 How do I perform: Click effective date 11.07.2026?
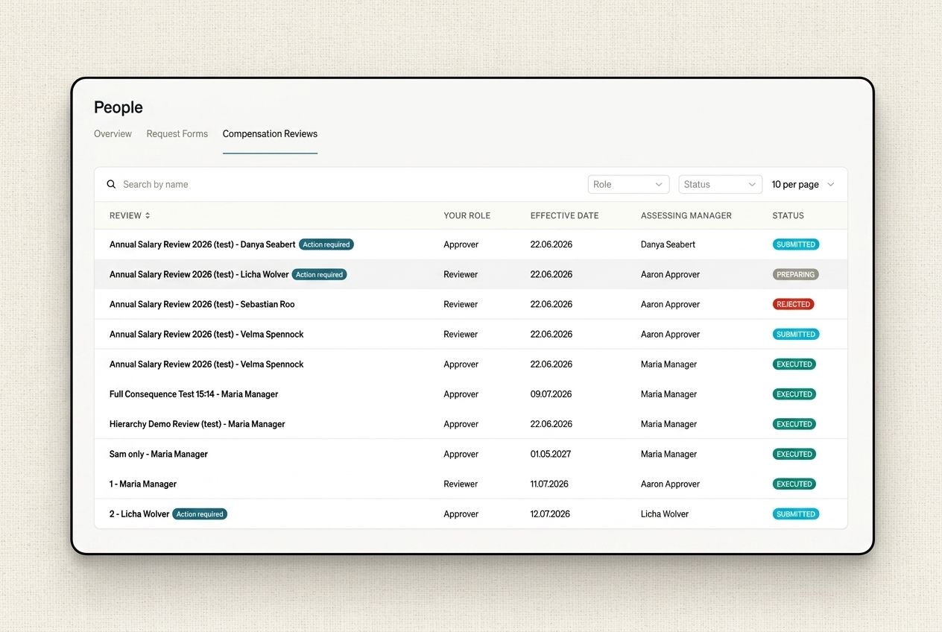click(x=549, y=484)
